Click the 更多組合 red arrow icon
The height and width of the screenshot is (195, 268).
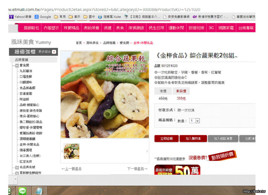(x=54, y=52)
